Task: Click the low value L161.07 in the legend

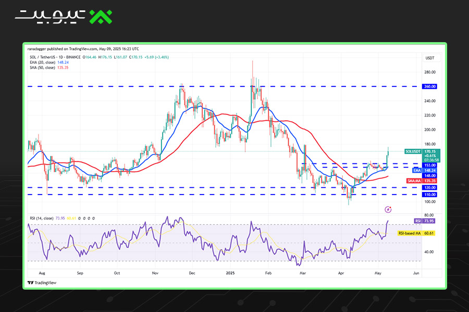Action: click(x=120, y=57)
